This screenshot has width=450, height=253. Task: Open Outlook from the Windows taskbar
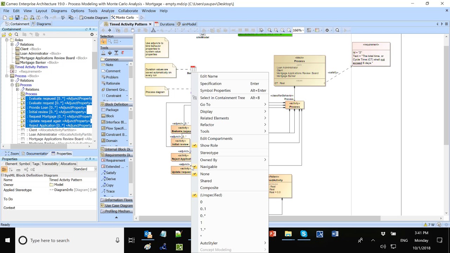pyautogui.click(x=148, y=234)
